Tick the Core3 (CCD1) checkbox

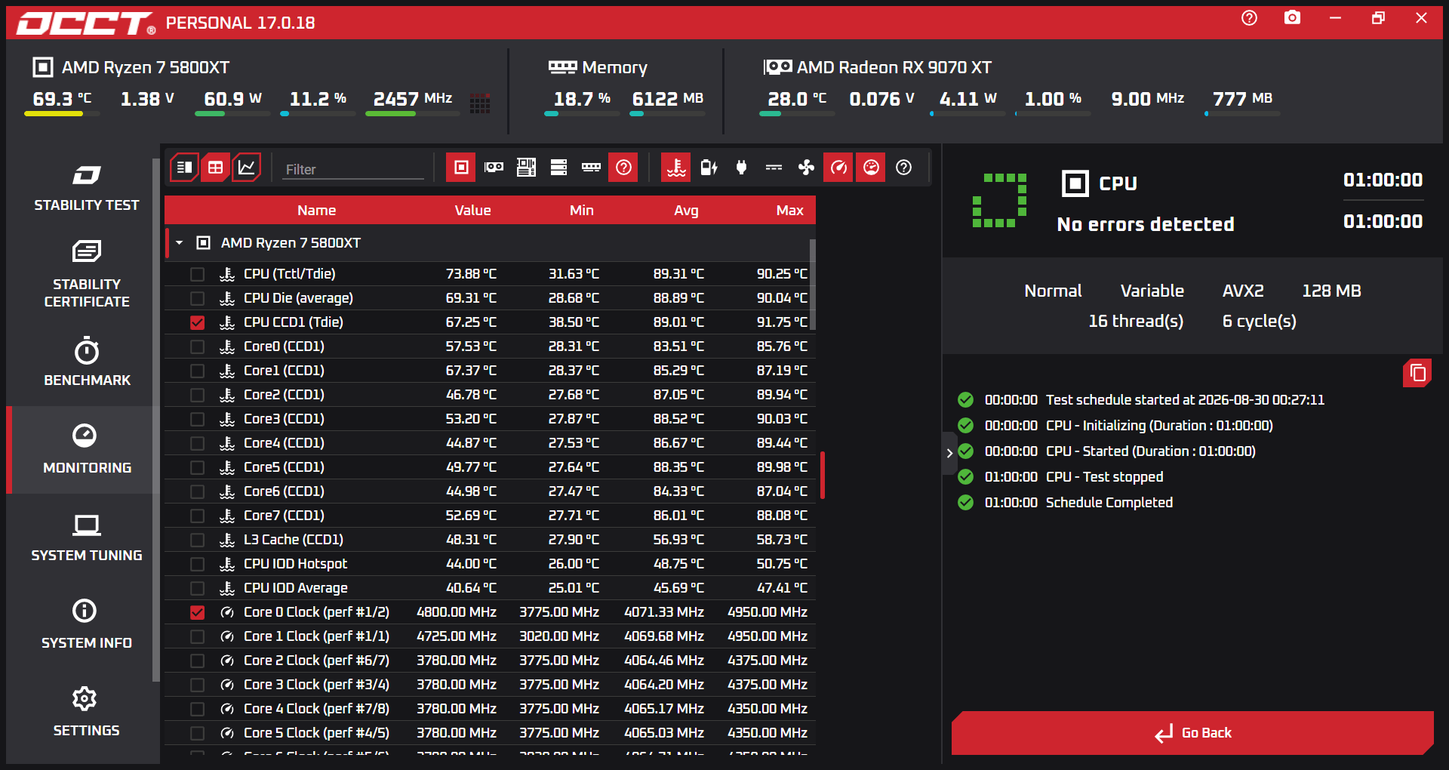(197, 419)
